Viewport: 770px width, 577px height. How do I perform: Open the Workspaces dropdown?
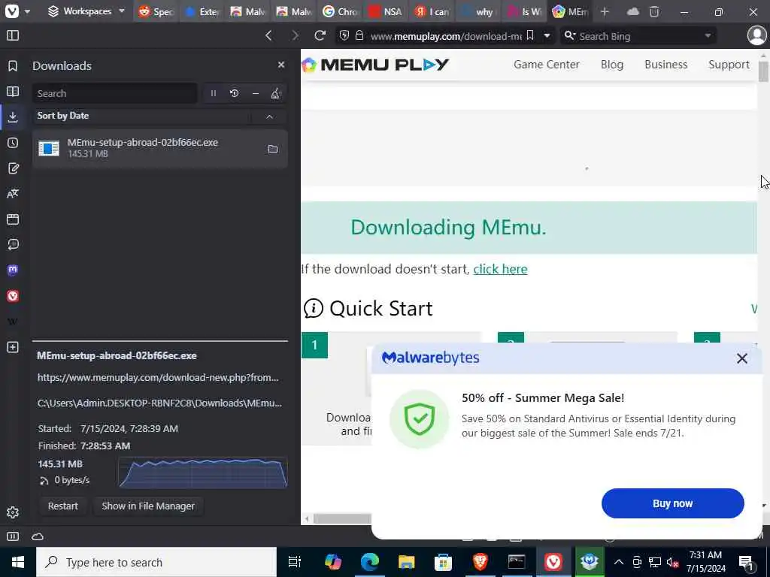87,11
